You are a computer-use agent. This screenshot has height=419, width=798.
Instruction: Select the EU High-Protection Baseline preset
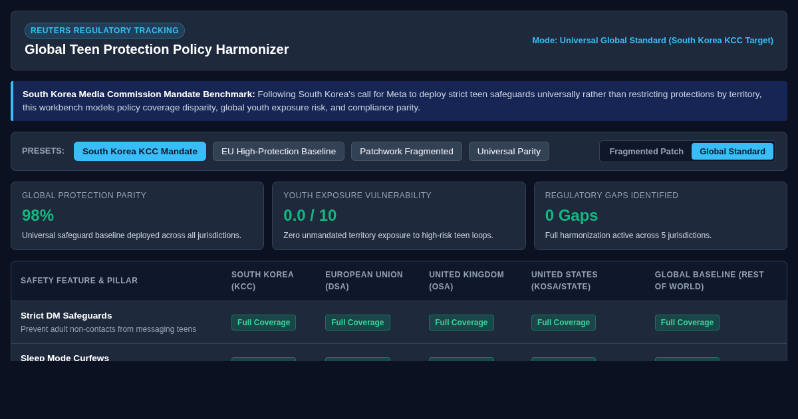click(x=279, y=151)
